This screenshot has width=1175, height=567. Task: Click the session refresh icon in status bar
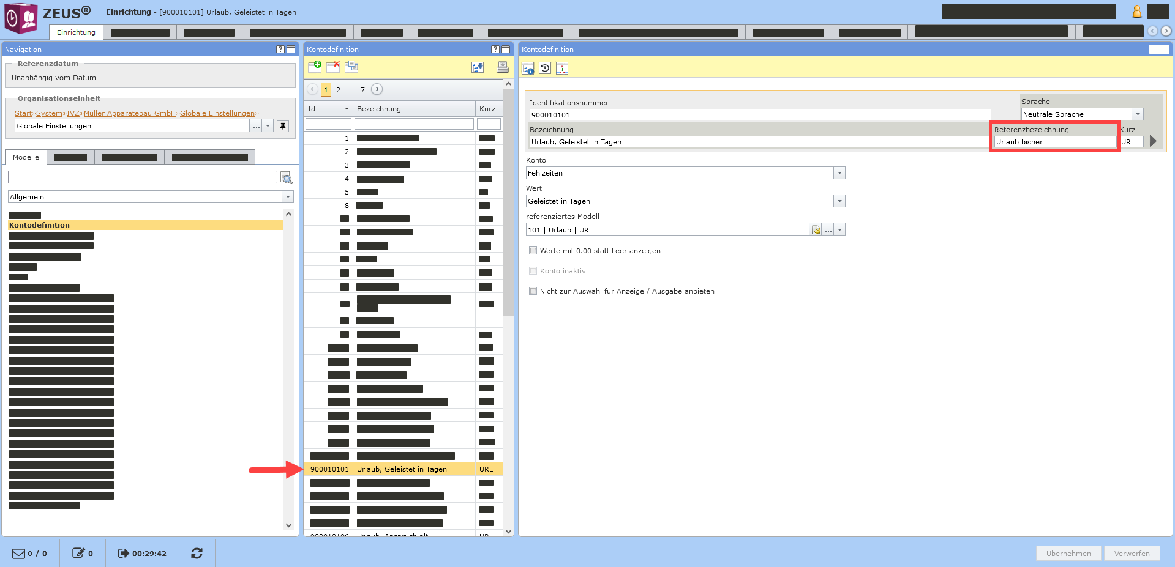(x=197, y=553)
